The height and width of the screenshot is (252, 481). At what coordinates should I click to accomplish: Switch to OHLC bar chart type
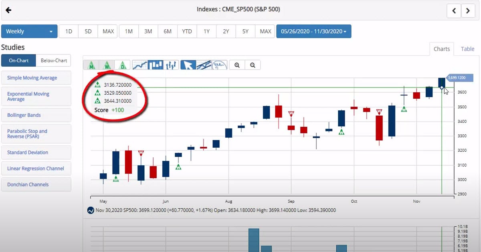point(171,65)
